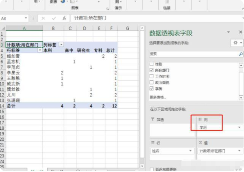The width and height of the screenshot is (244, 172).
Task: Check the 工作时间 field checkbox
Action: [152, 76]
